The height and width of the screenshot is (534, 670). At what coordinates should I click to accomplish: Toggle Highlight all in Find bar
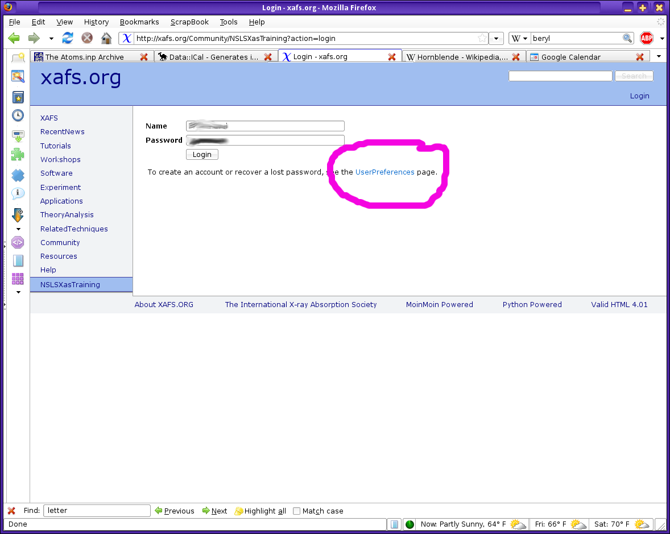(260, 511)
